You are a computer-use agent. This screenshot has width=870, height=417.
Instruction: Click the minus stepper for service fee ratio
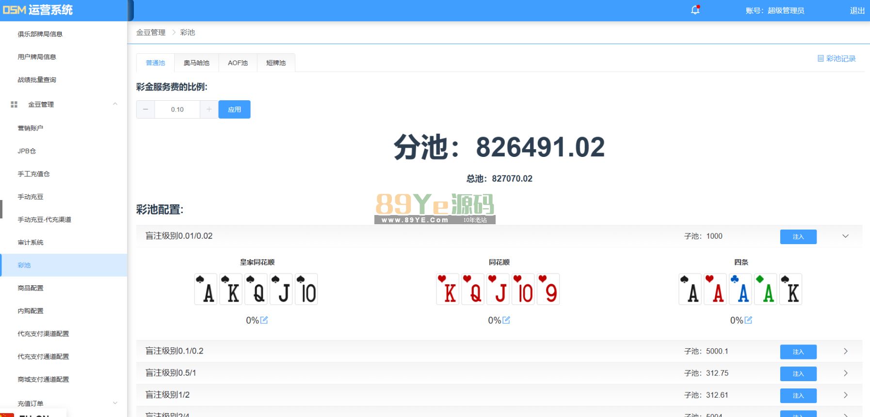145,109
